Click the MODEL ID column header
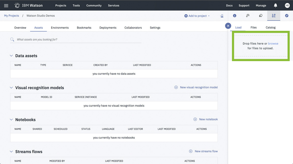Screen dimensions: 293x164 (47, 97)
